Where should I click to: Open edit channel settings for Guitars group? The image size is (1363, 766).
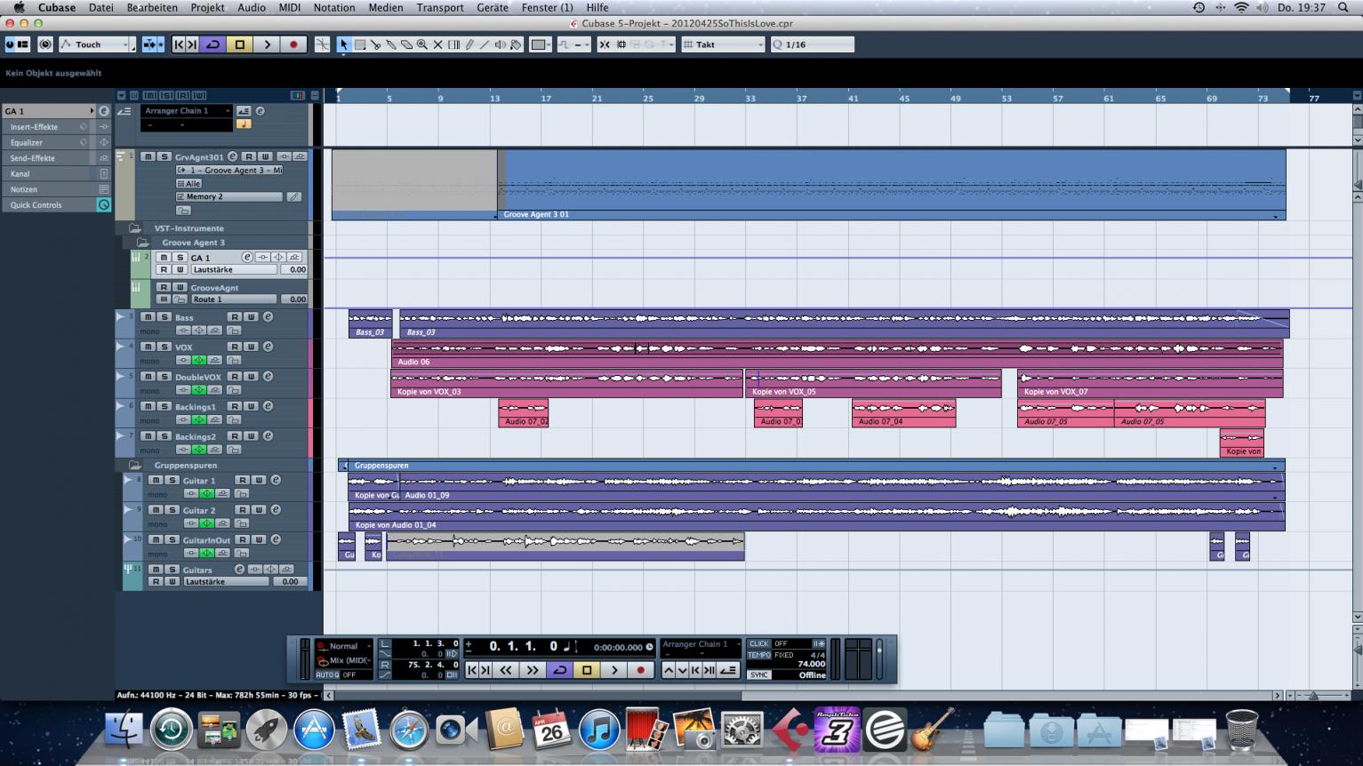click(x=239, y=569)
